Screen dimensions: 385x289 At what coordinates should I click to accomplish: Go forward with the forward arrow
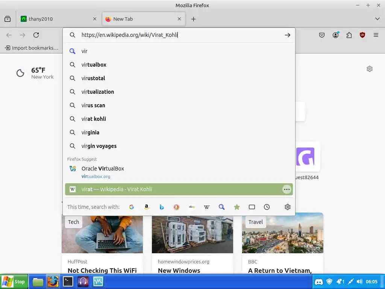coord(23,35)
